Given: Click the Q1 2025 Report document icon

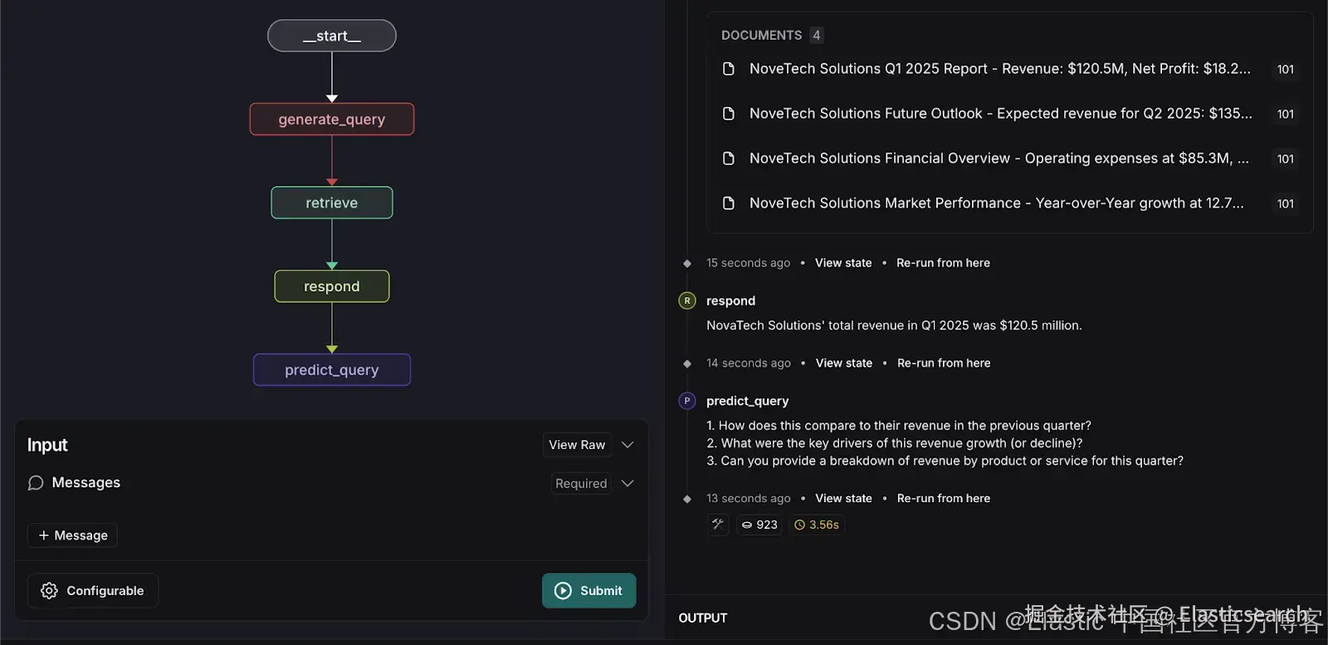Looking at the screenshot, I should (x=729, y=69).
